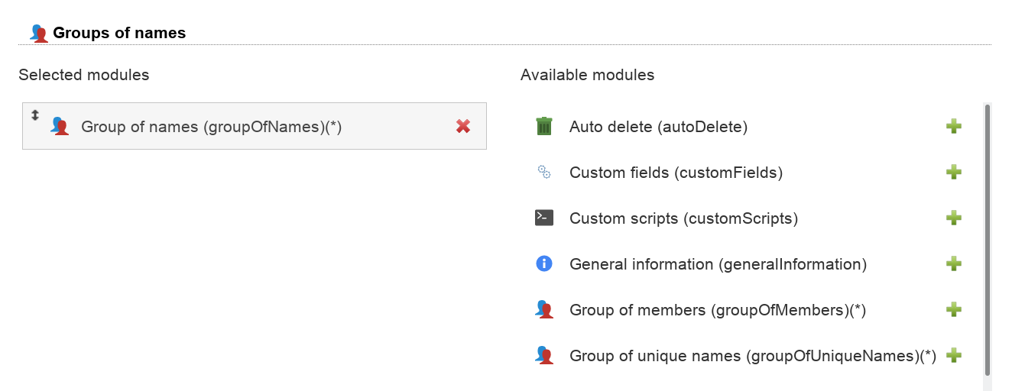Click the people icon beside Group of unique names
The width and height of the screenshot is (1025, 391).
click(543, 356)
